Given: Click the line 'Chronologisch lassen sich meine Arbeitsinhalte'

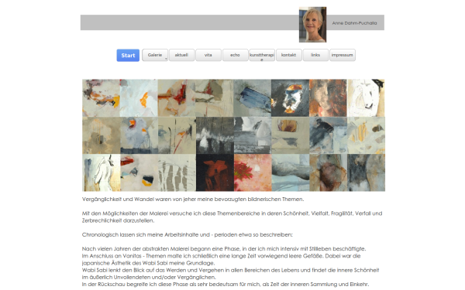Looking at the screenshot, I should [187, 235].
